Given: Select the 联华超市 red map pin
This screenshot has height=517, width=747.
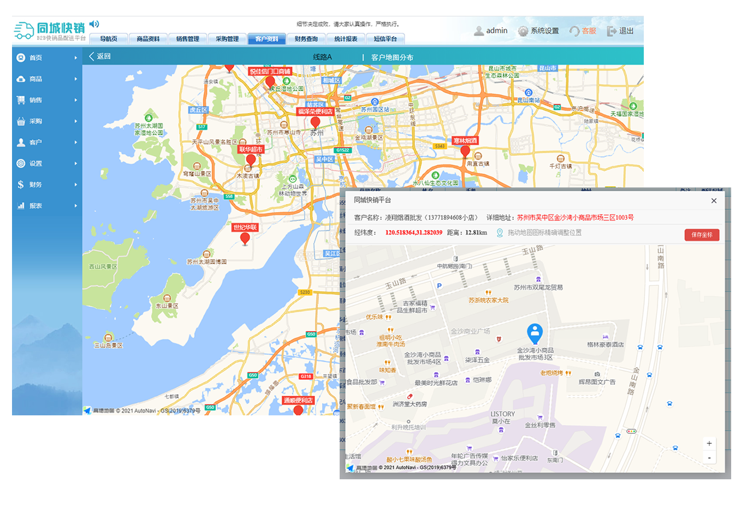Looking at the screenshot, I should [251, 161].
